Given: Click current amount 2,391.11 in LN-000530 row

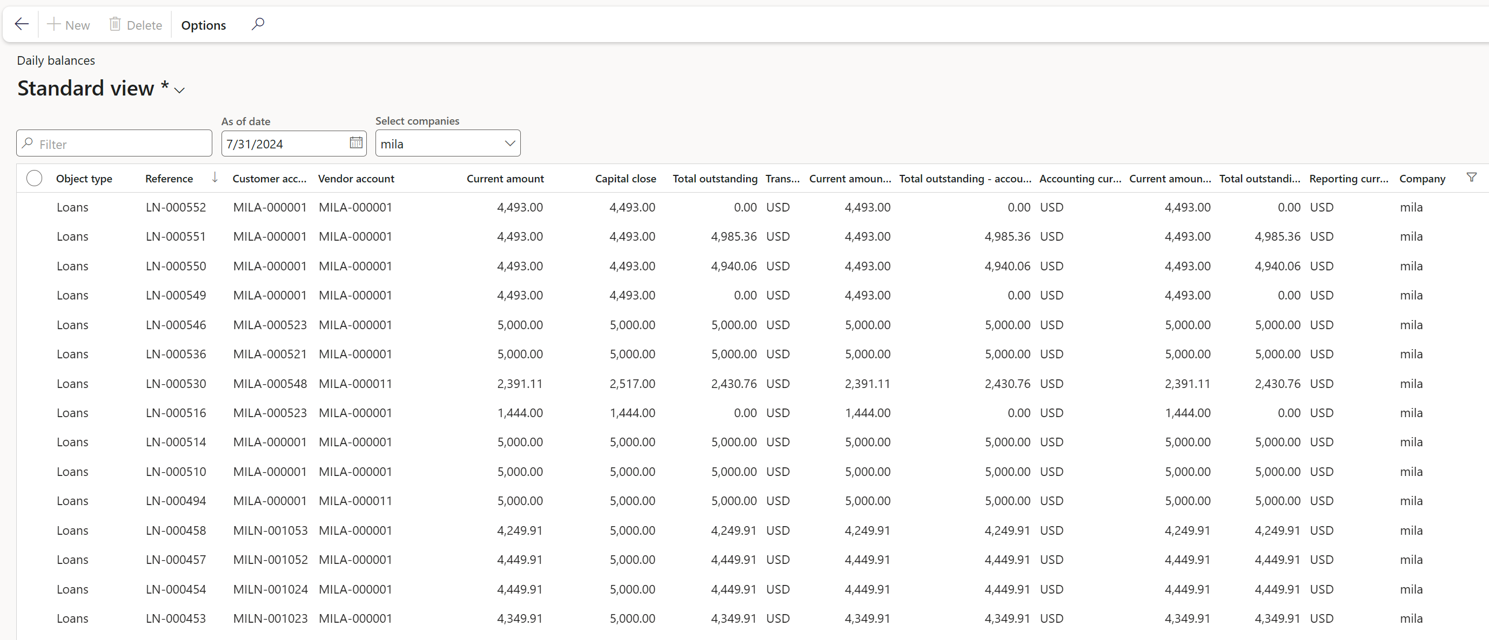Looking at the screenshot, I should [520, 384].
